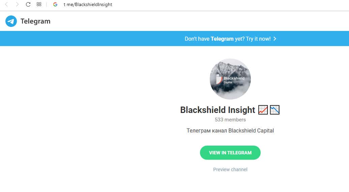
Task: Click the rising chart emoji
Action: (263, 110)
